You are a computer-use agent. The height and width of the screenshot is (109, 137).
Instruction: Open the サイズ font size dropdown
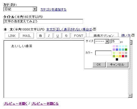[x=102, y=41]
